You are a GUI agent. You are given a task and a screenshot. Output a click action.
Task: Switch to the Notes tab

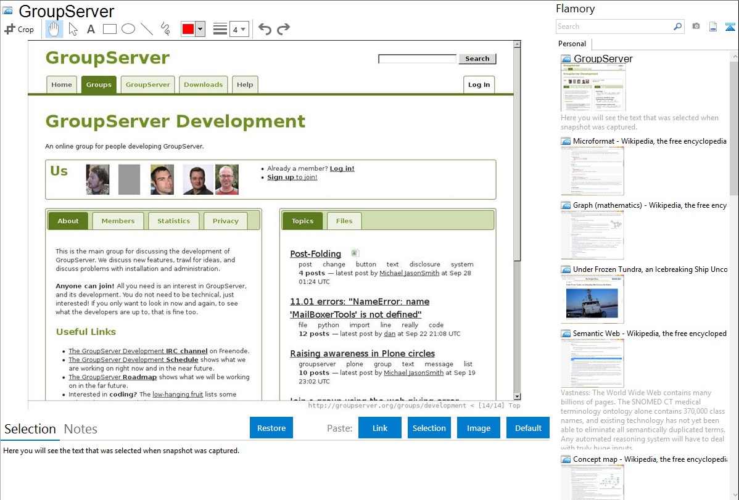[x=81, y=429]
